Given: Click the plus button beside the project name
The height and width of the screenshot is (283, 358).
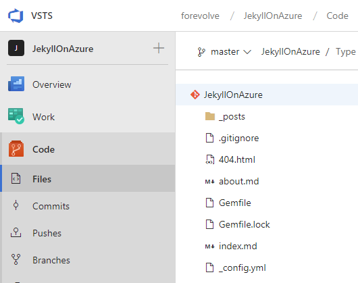Looking at the screenshot, I should click(x=159, y=48).
